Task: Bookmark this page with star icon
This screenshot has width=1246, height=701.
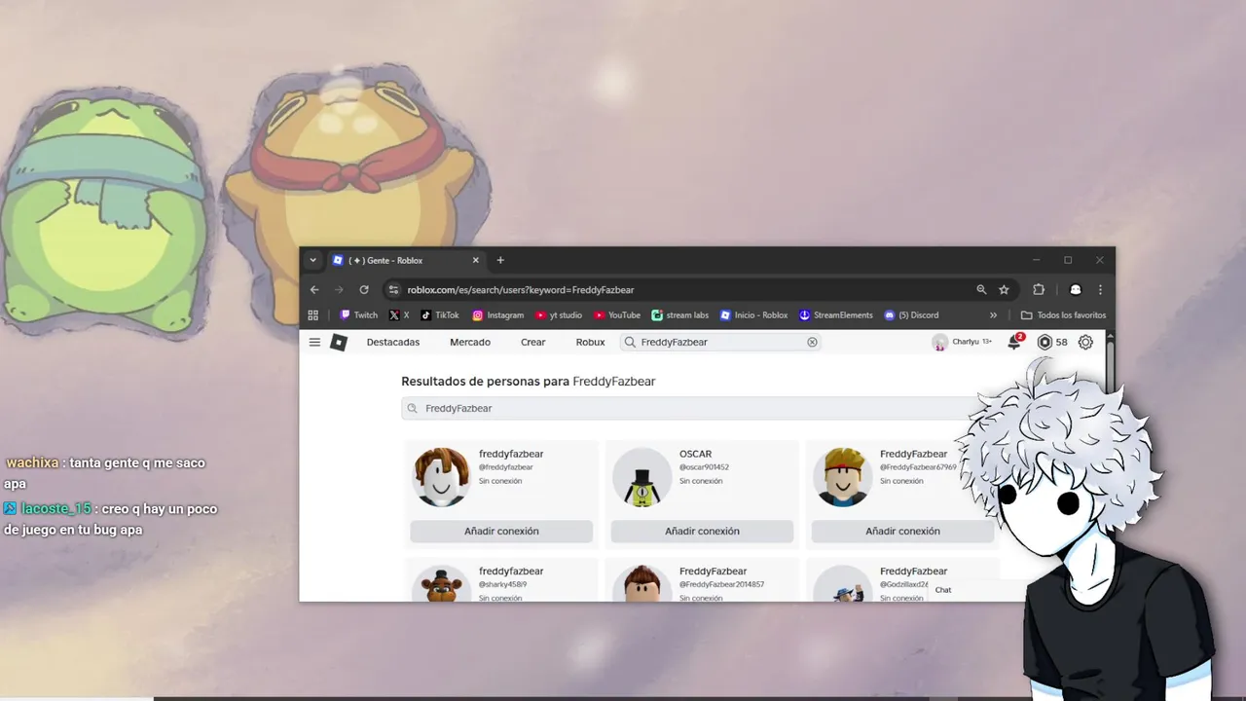Action: tap(1004, 289)
